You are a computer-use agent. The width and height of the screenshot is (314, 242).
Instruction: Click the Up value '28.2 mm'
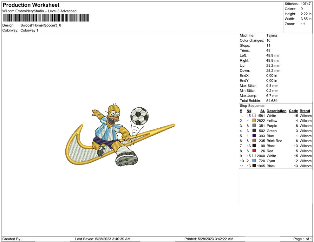click(x=273, y=65)
